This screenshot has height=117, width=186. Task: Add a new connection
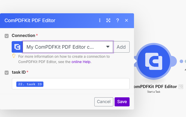pyautogui.click(x=121, y=47)
